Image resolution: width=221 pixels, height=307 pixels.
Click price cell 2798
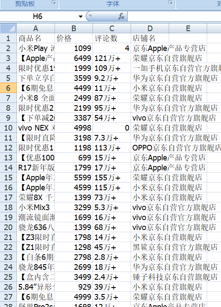pos(74,257)
